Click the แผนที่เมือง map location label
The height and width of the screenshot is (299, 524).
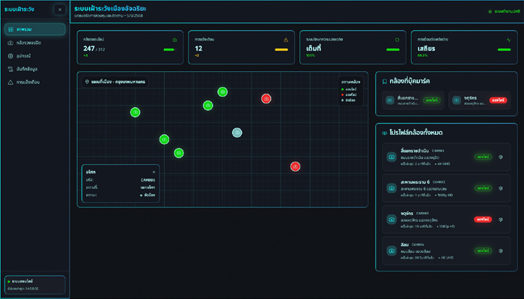point(115,82)
